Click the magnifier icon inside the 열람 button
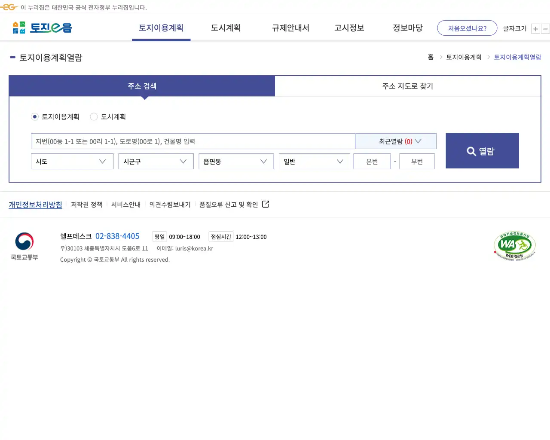The width and height of the screenshot is (550, 440). [471, 151]
